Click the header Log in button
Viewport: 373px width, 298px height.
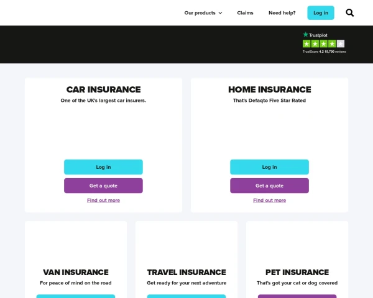click(321, 13)
